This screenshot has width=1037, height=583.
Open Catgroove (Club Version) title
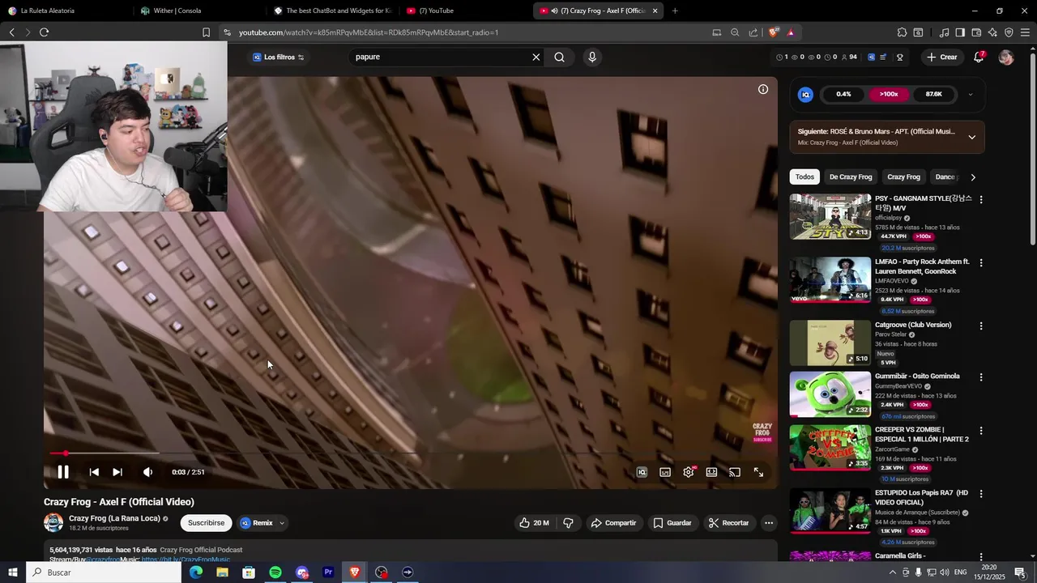click(x=913, y=326)
